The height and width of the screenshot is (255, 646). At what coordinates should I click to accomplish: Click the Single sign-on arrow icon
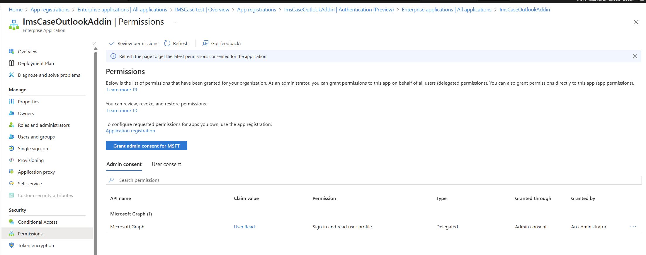pos(11,148)
